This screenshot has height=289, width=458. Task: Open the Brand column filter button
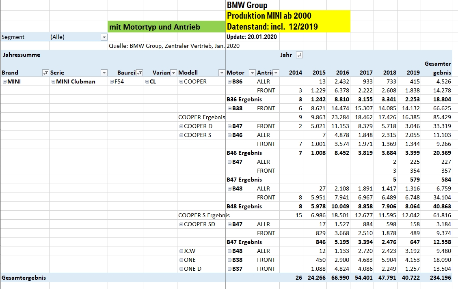click(45, 73)
